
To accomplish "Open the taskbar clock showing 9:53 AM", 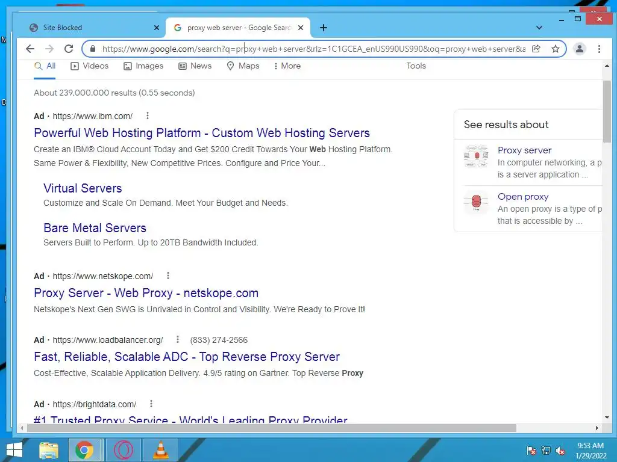I will (x=590, y=451).
